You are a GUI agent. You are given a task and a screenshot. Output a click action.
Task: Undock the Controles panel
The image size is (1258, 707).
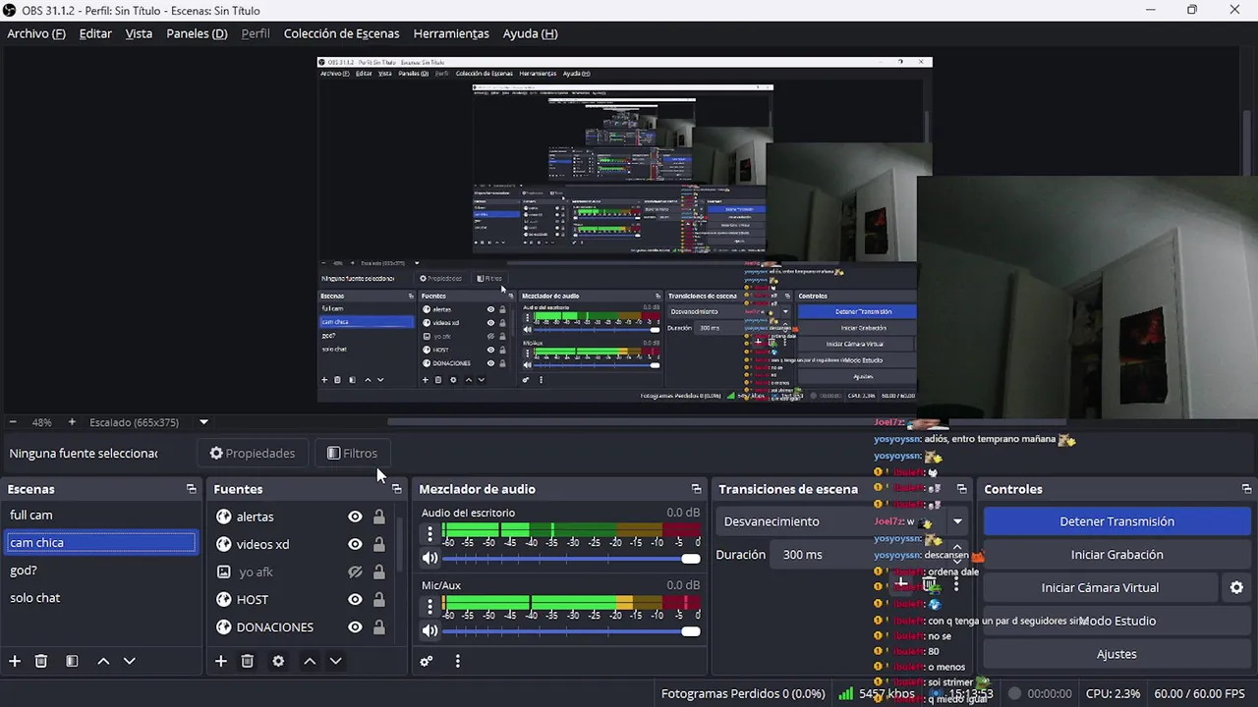point(1246,489)
